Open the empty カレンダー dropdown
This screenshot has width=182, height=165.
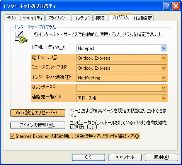(x=122, y=88)
